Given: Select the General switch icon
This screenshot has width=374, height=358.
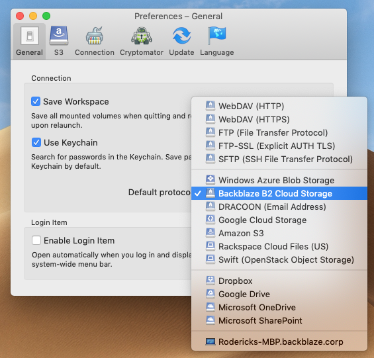Looking at the screenshot, I should click(x=30, y=36).
